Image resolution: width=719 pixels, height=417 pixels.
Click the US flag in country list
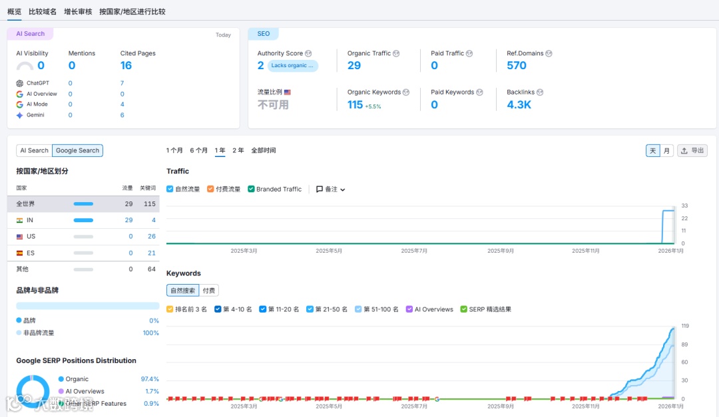[20, 237]
